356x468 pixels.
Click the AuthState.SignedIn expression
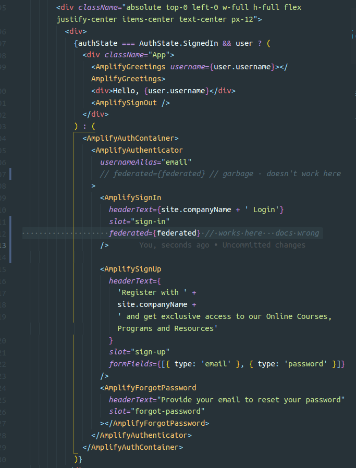pos(178,43)
